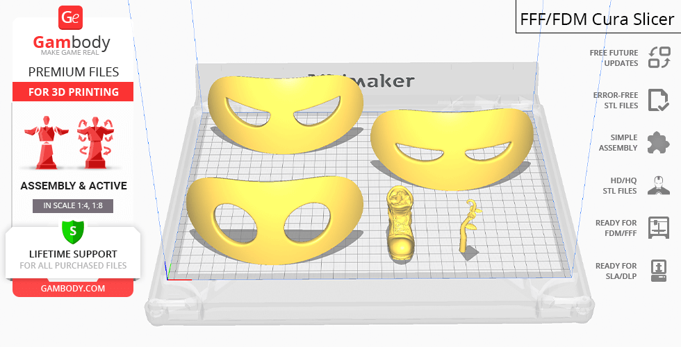Click the HD/HQ STL files head icon

click(x=658, y=185)
